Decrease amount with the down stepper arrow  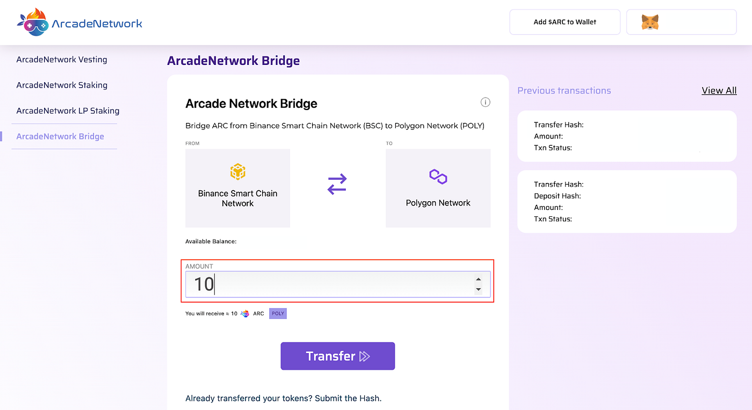[478, 290]
